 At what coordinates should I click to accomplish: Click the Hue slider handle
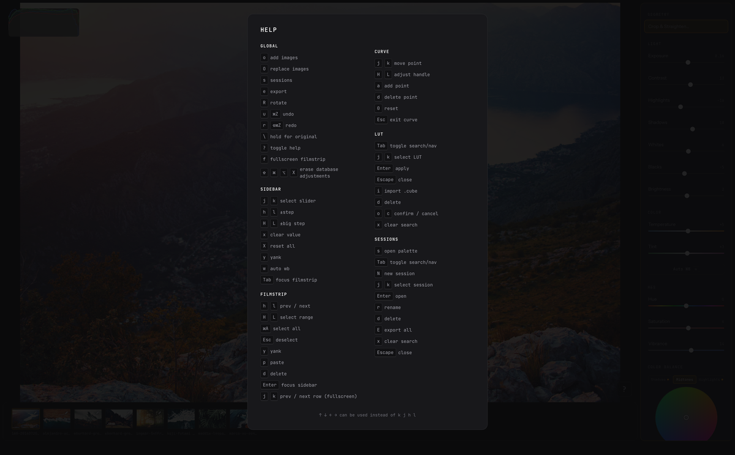686,306
